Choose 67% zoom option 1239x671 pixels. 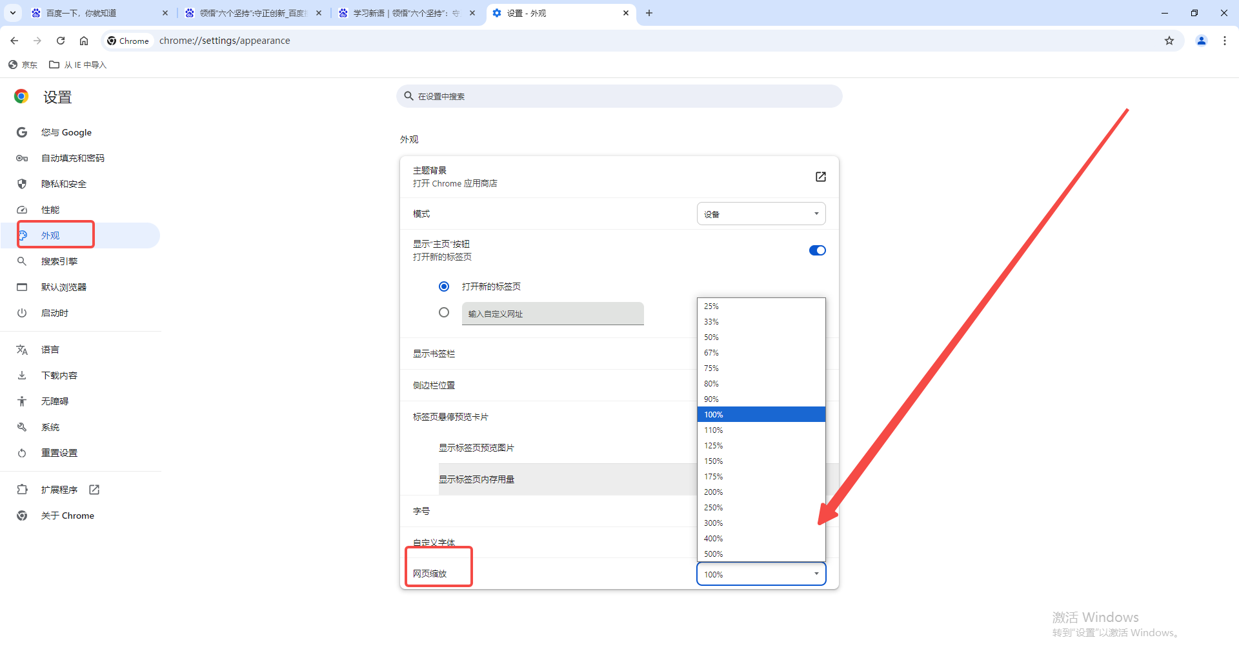point(761,353)
